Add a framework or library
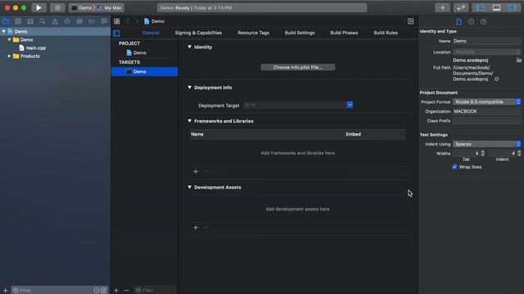Image resolution: width=524 pixels, height=294 pixels. pyautogui.click(x=196, y=171)
